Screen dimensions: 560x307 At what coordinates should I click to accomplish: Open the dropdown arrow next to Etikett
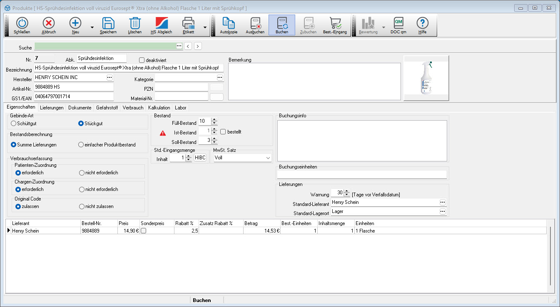click(205, 27)
